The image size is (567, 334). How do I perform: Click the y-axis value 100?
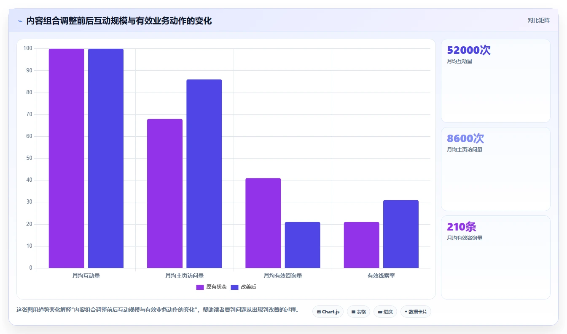28,48
